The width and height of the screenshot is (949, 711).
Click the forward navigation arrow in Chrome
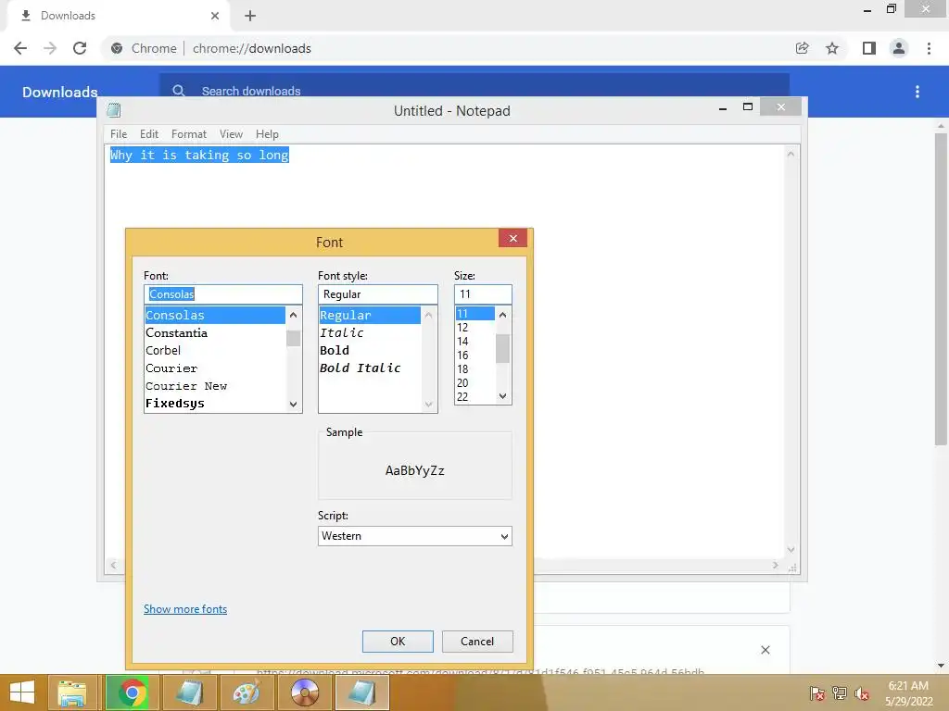pos(50,48)
